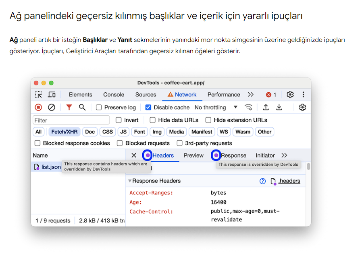
Task: Toggle Preserve log checkbox
Action: pyautogui.click(x=99, y=108)
